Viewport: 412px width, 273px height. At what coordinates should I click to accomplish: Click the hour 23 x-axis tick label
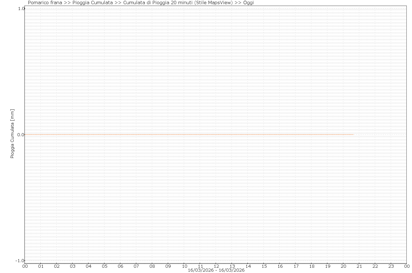[x=391, y=266]
